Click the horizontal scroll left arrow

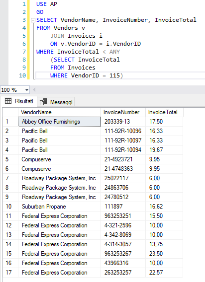pos(34,89)
